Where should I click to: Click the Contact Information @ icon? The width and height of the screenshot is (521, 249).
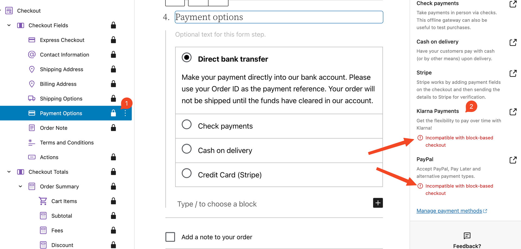pyautogui.click(x=32, y=54)
